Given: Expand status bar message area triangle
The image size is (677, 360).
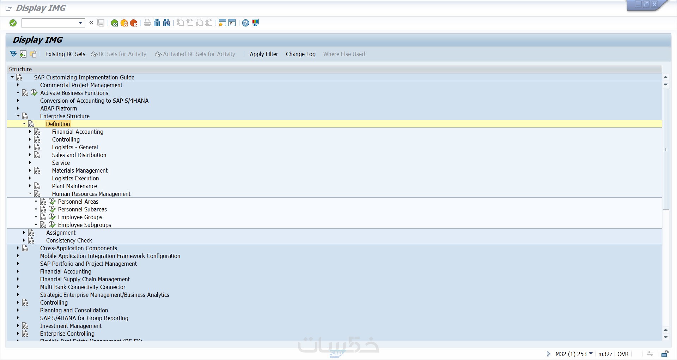Looking at the screenshot, I should tap(548, 354).
